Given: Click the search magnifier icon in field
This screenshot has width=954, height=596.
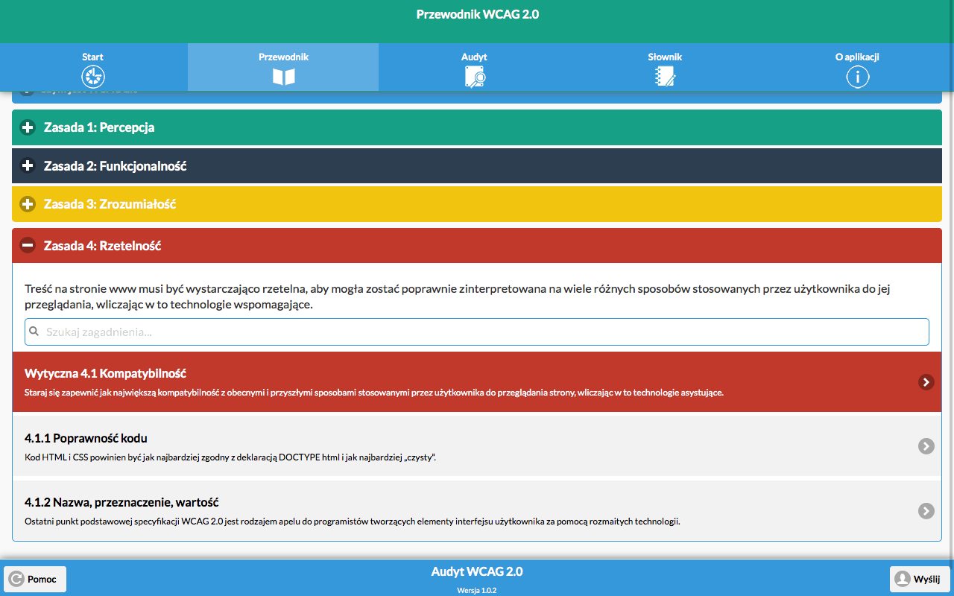Looking at the screenshot, I should tap(34, 332).
